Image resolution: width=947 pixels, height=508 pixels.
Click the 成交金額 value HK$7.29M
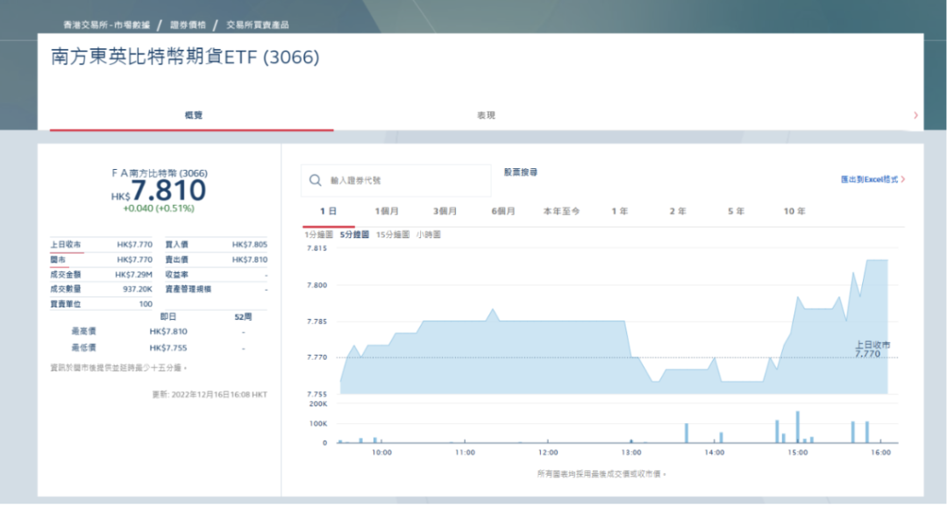(133, 274)
